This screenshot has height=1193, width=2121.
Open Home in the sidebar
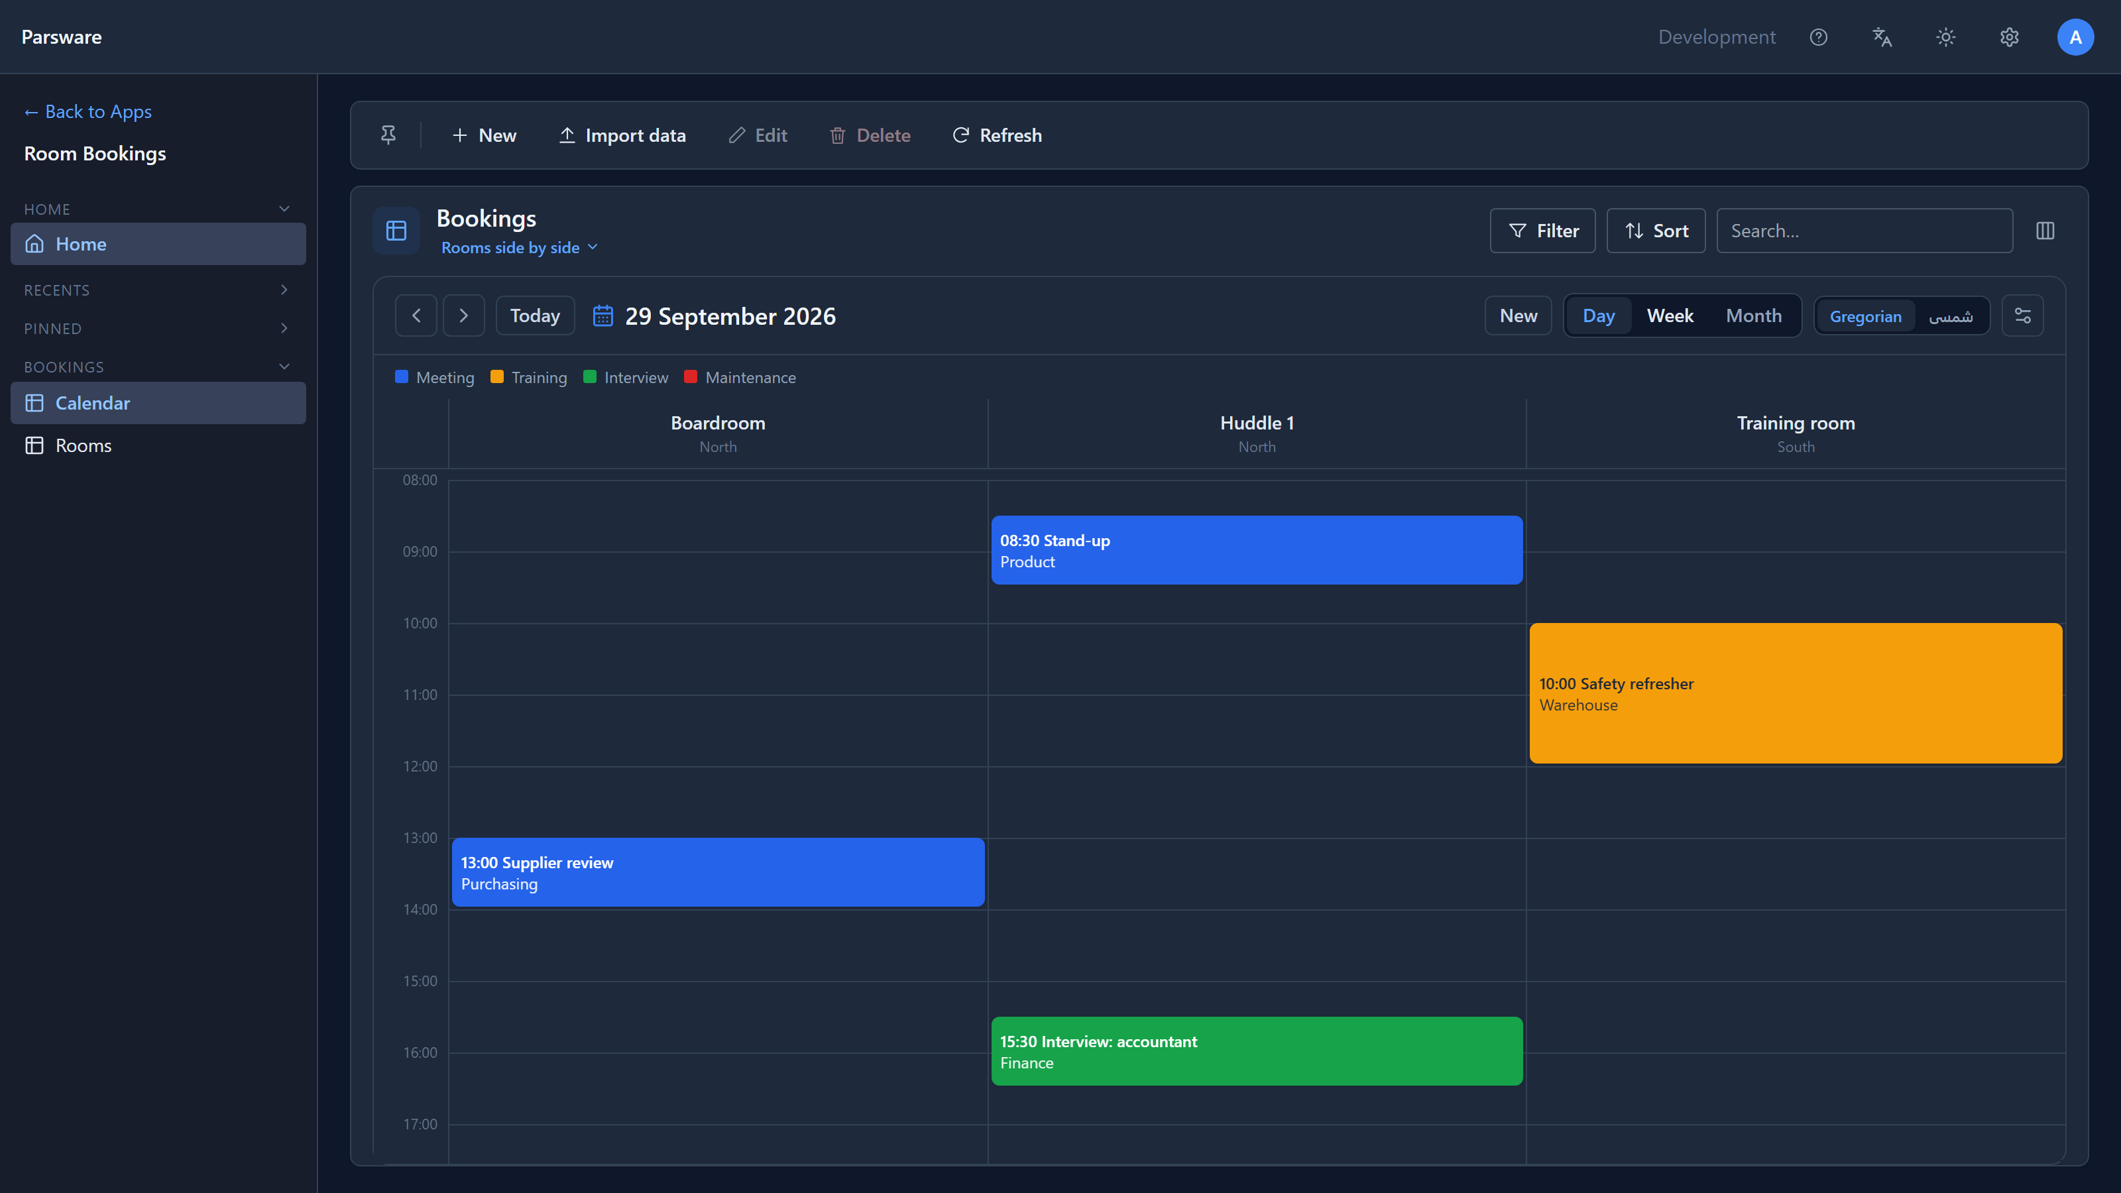(158, 244)
